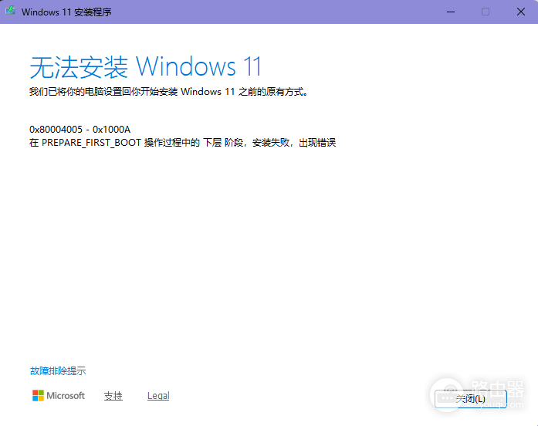Click the Windows 11 setup title bar icon
538x426 pixels.
[10, 11]
